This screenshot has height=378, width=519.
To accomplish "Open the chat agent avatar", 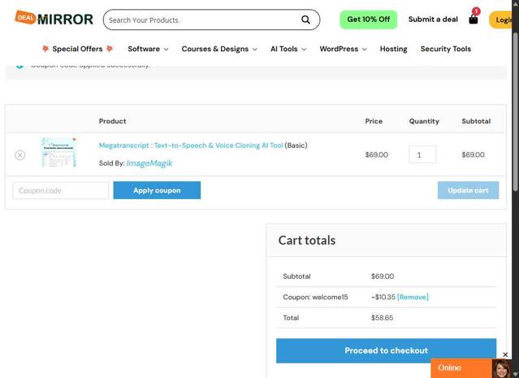I will 502,368.
